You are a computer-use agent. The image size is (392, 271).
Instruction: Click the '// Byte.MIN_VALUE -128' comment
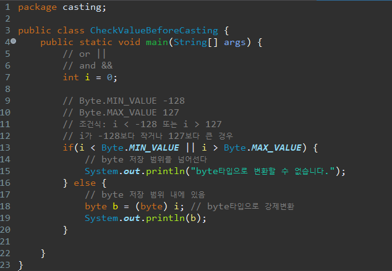pos(124,101)
